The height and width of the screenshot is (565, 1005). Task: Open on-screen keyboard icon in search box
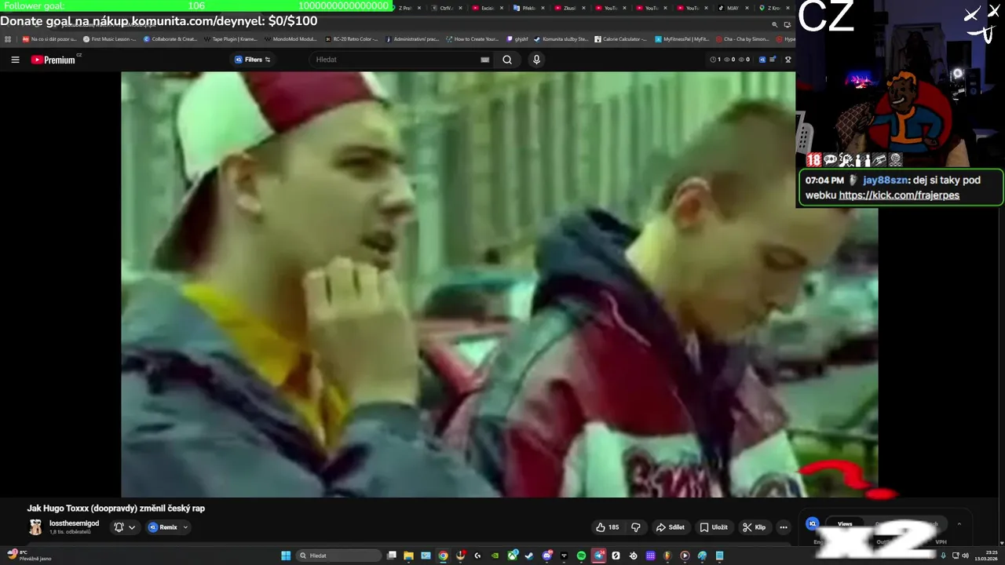coord(484,60)
